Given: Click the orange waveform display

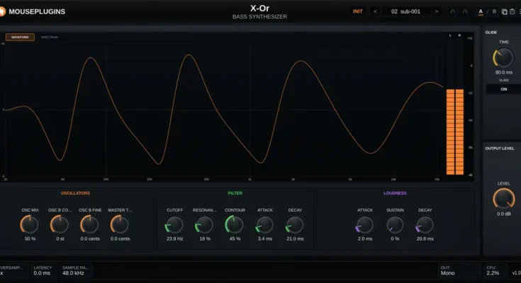Looking at the screenshot, I should [x=223, y=110].
